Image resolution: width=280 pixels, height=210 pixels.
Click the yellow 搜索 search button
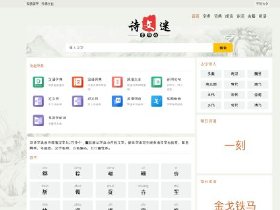click(223, 48)
